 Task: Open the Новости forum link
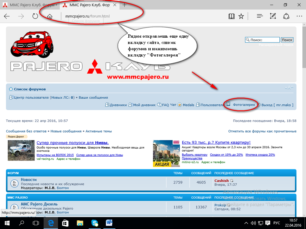[x=29, y=180]
